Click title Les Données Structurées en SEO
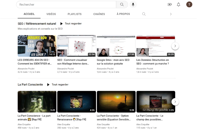The height and width of the screenshot is (132, 200). click(152, 62)
